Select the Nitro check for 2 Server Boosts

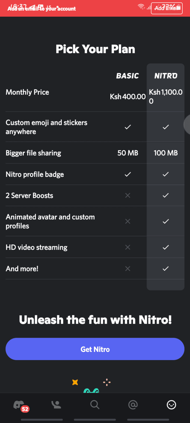click(165, 195)
